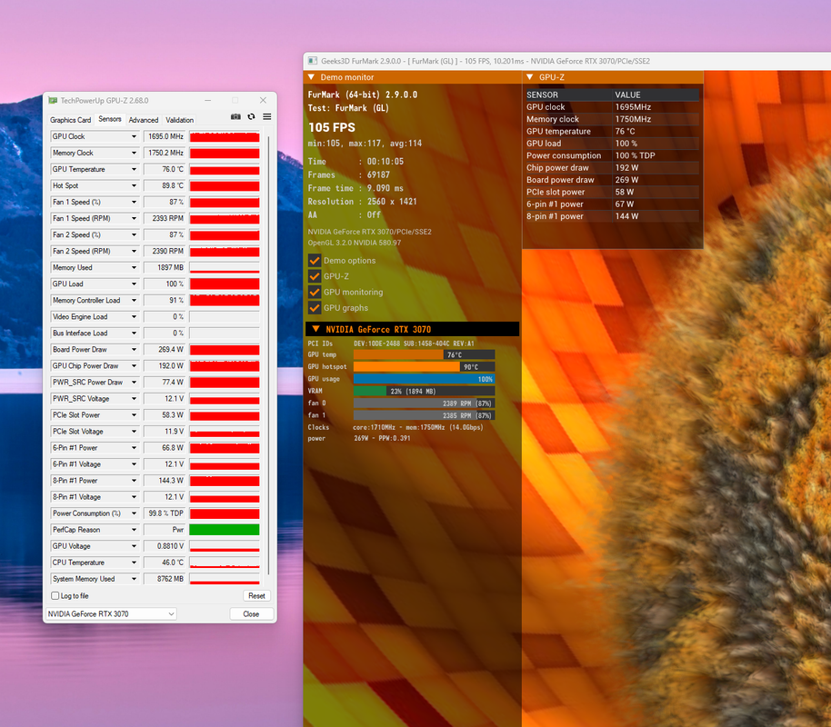The height and width of the screenshot is (727, 831).
Task: Click the 8-pin #1 power row in FurMark
Action: pos(612,216)
